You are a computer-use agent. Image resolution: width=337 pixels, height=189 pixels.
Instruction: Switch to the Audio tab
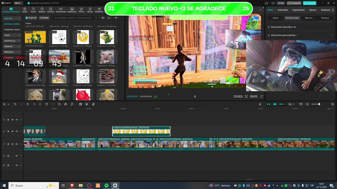[25, 10]
